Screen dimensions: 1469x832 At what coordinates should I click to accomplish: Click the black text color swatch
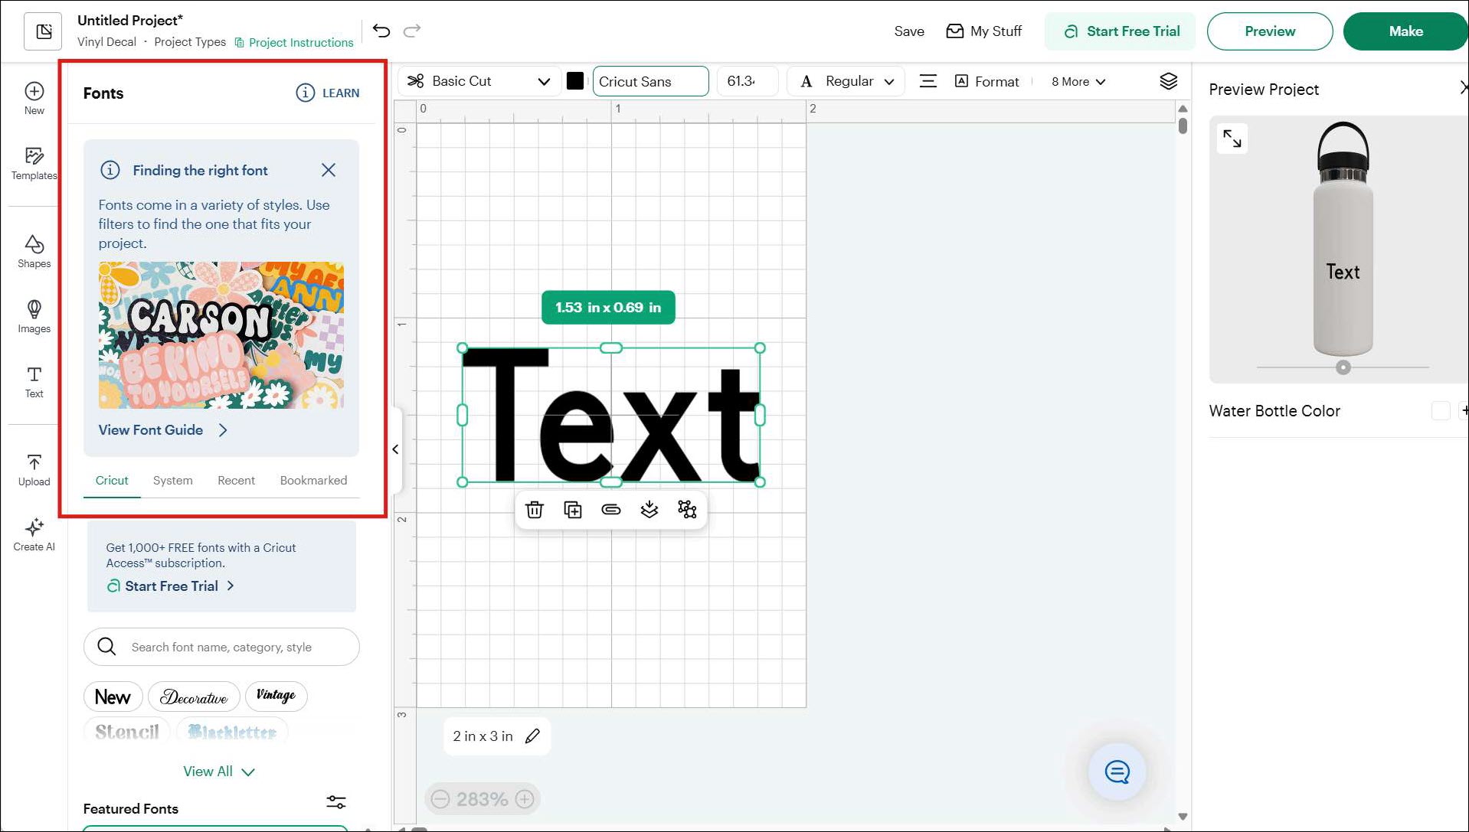tap(575, 81)
